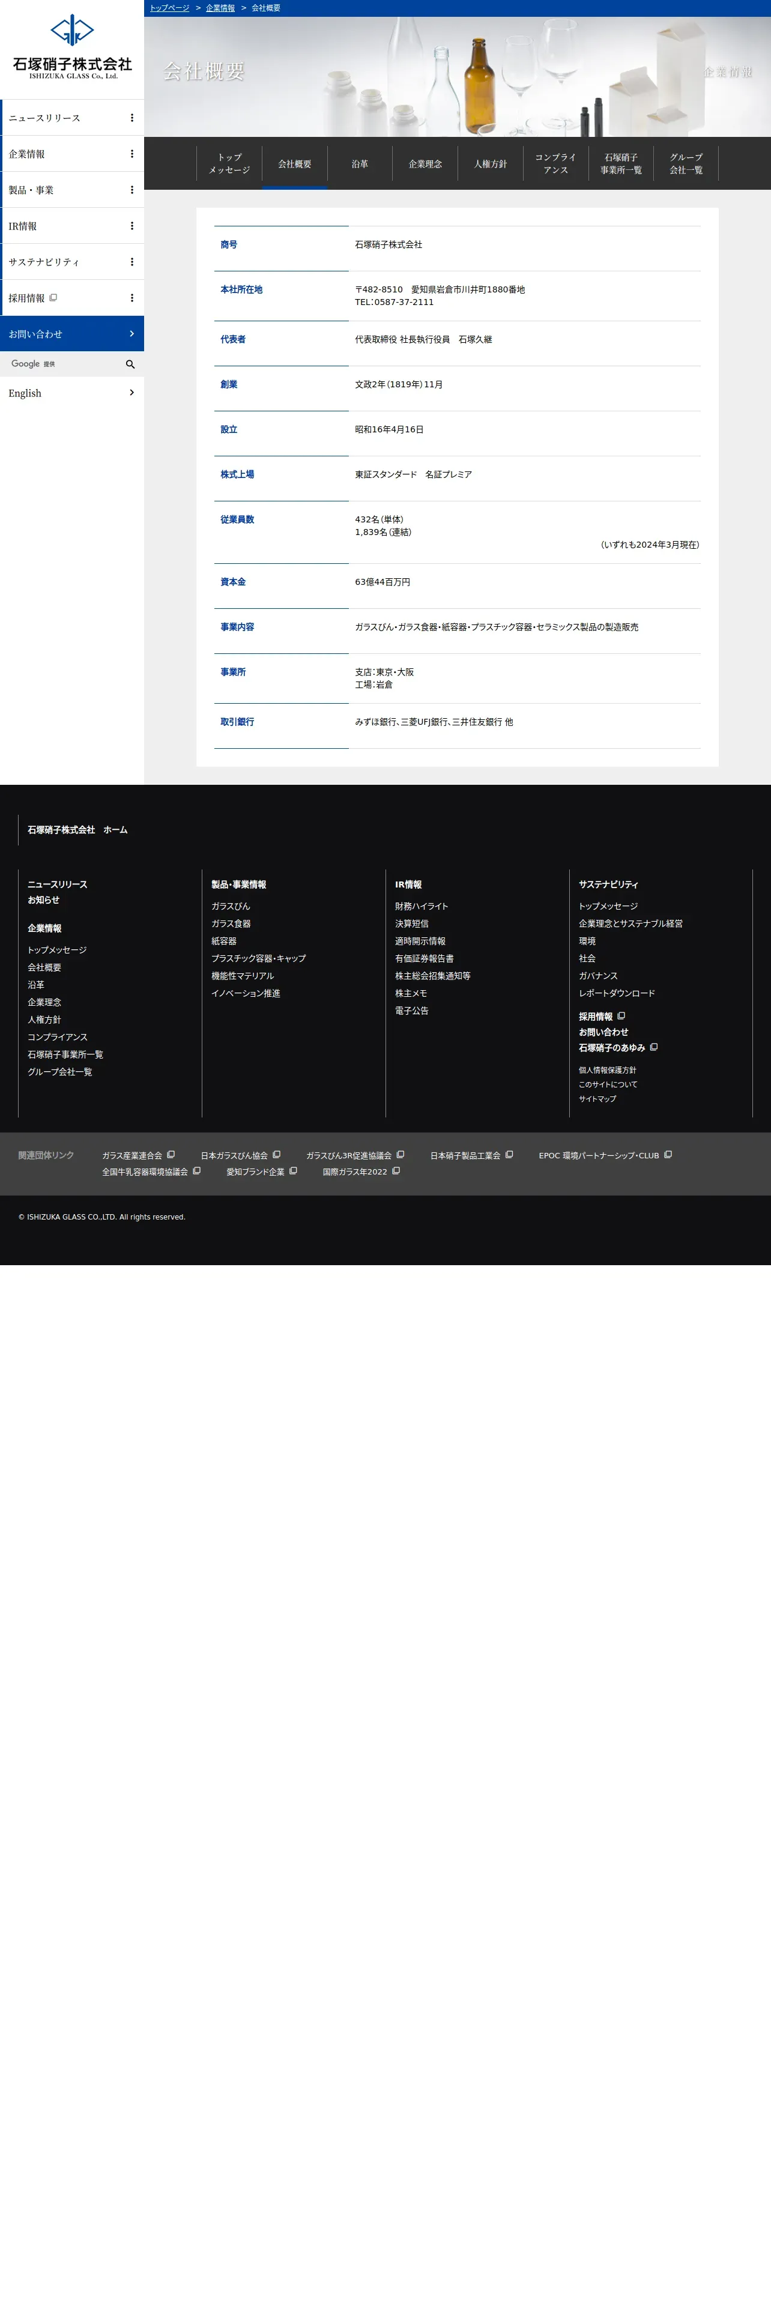Open footer 株主メモ link

point(411,993)
